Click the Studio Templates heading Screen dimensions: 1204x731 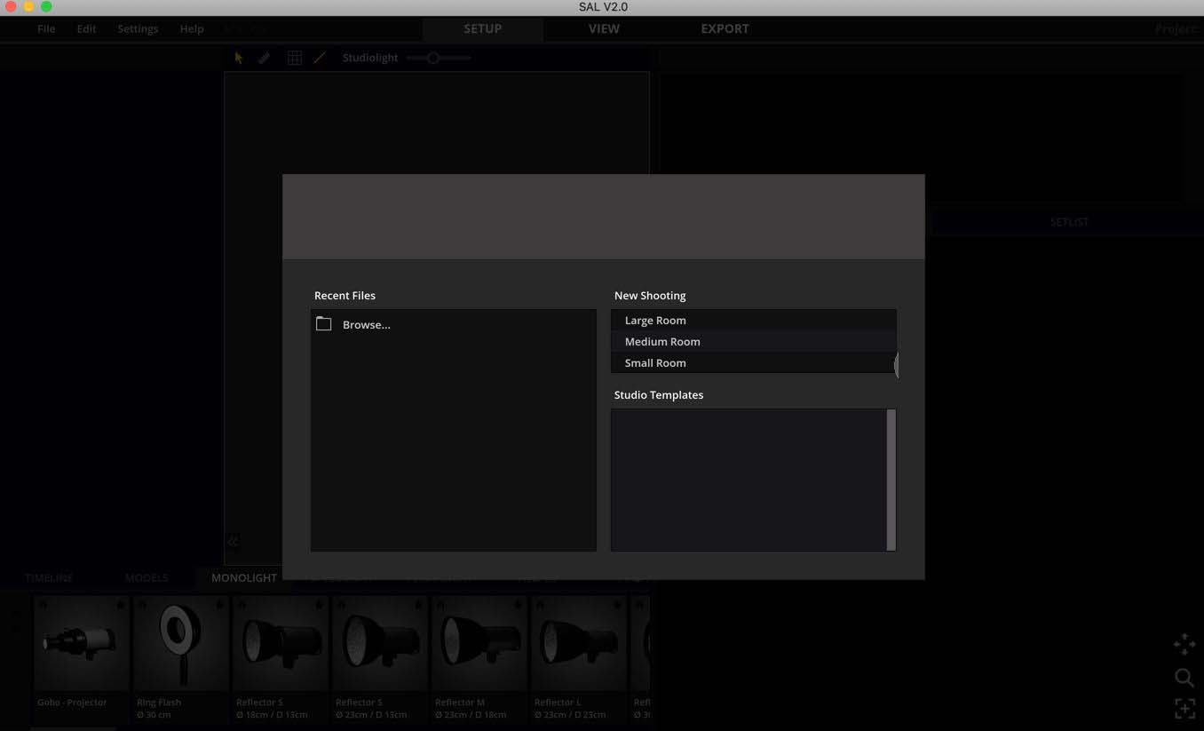(659, 395)
